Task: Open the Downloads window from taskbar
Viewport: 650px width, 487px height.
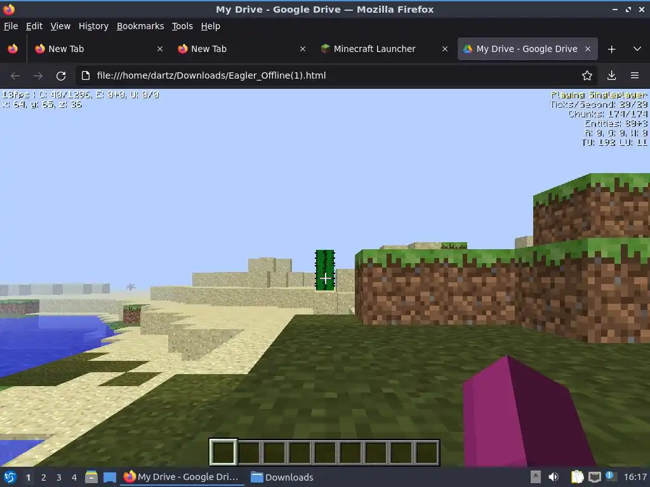Action: click(x=282, y=477)
